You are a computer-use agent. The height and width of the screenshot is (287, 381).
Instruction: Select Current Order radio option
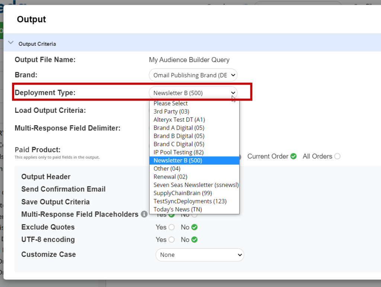[294, 156]
